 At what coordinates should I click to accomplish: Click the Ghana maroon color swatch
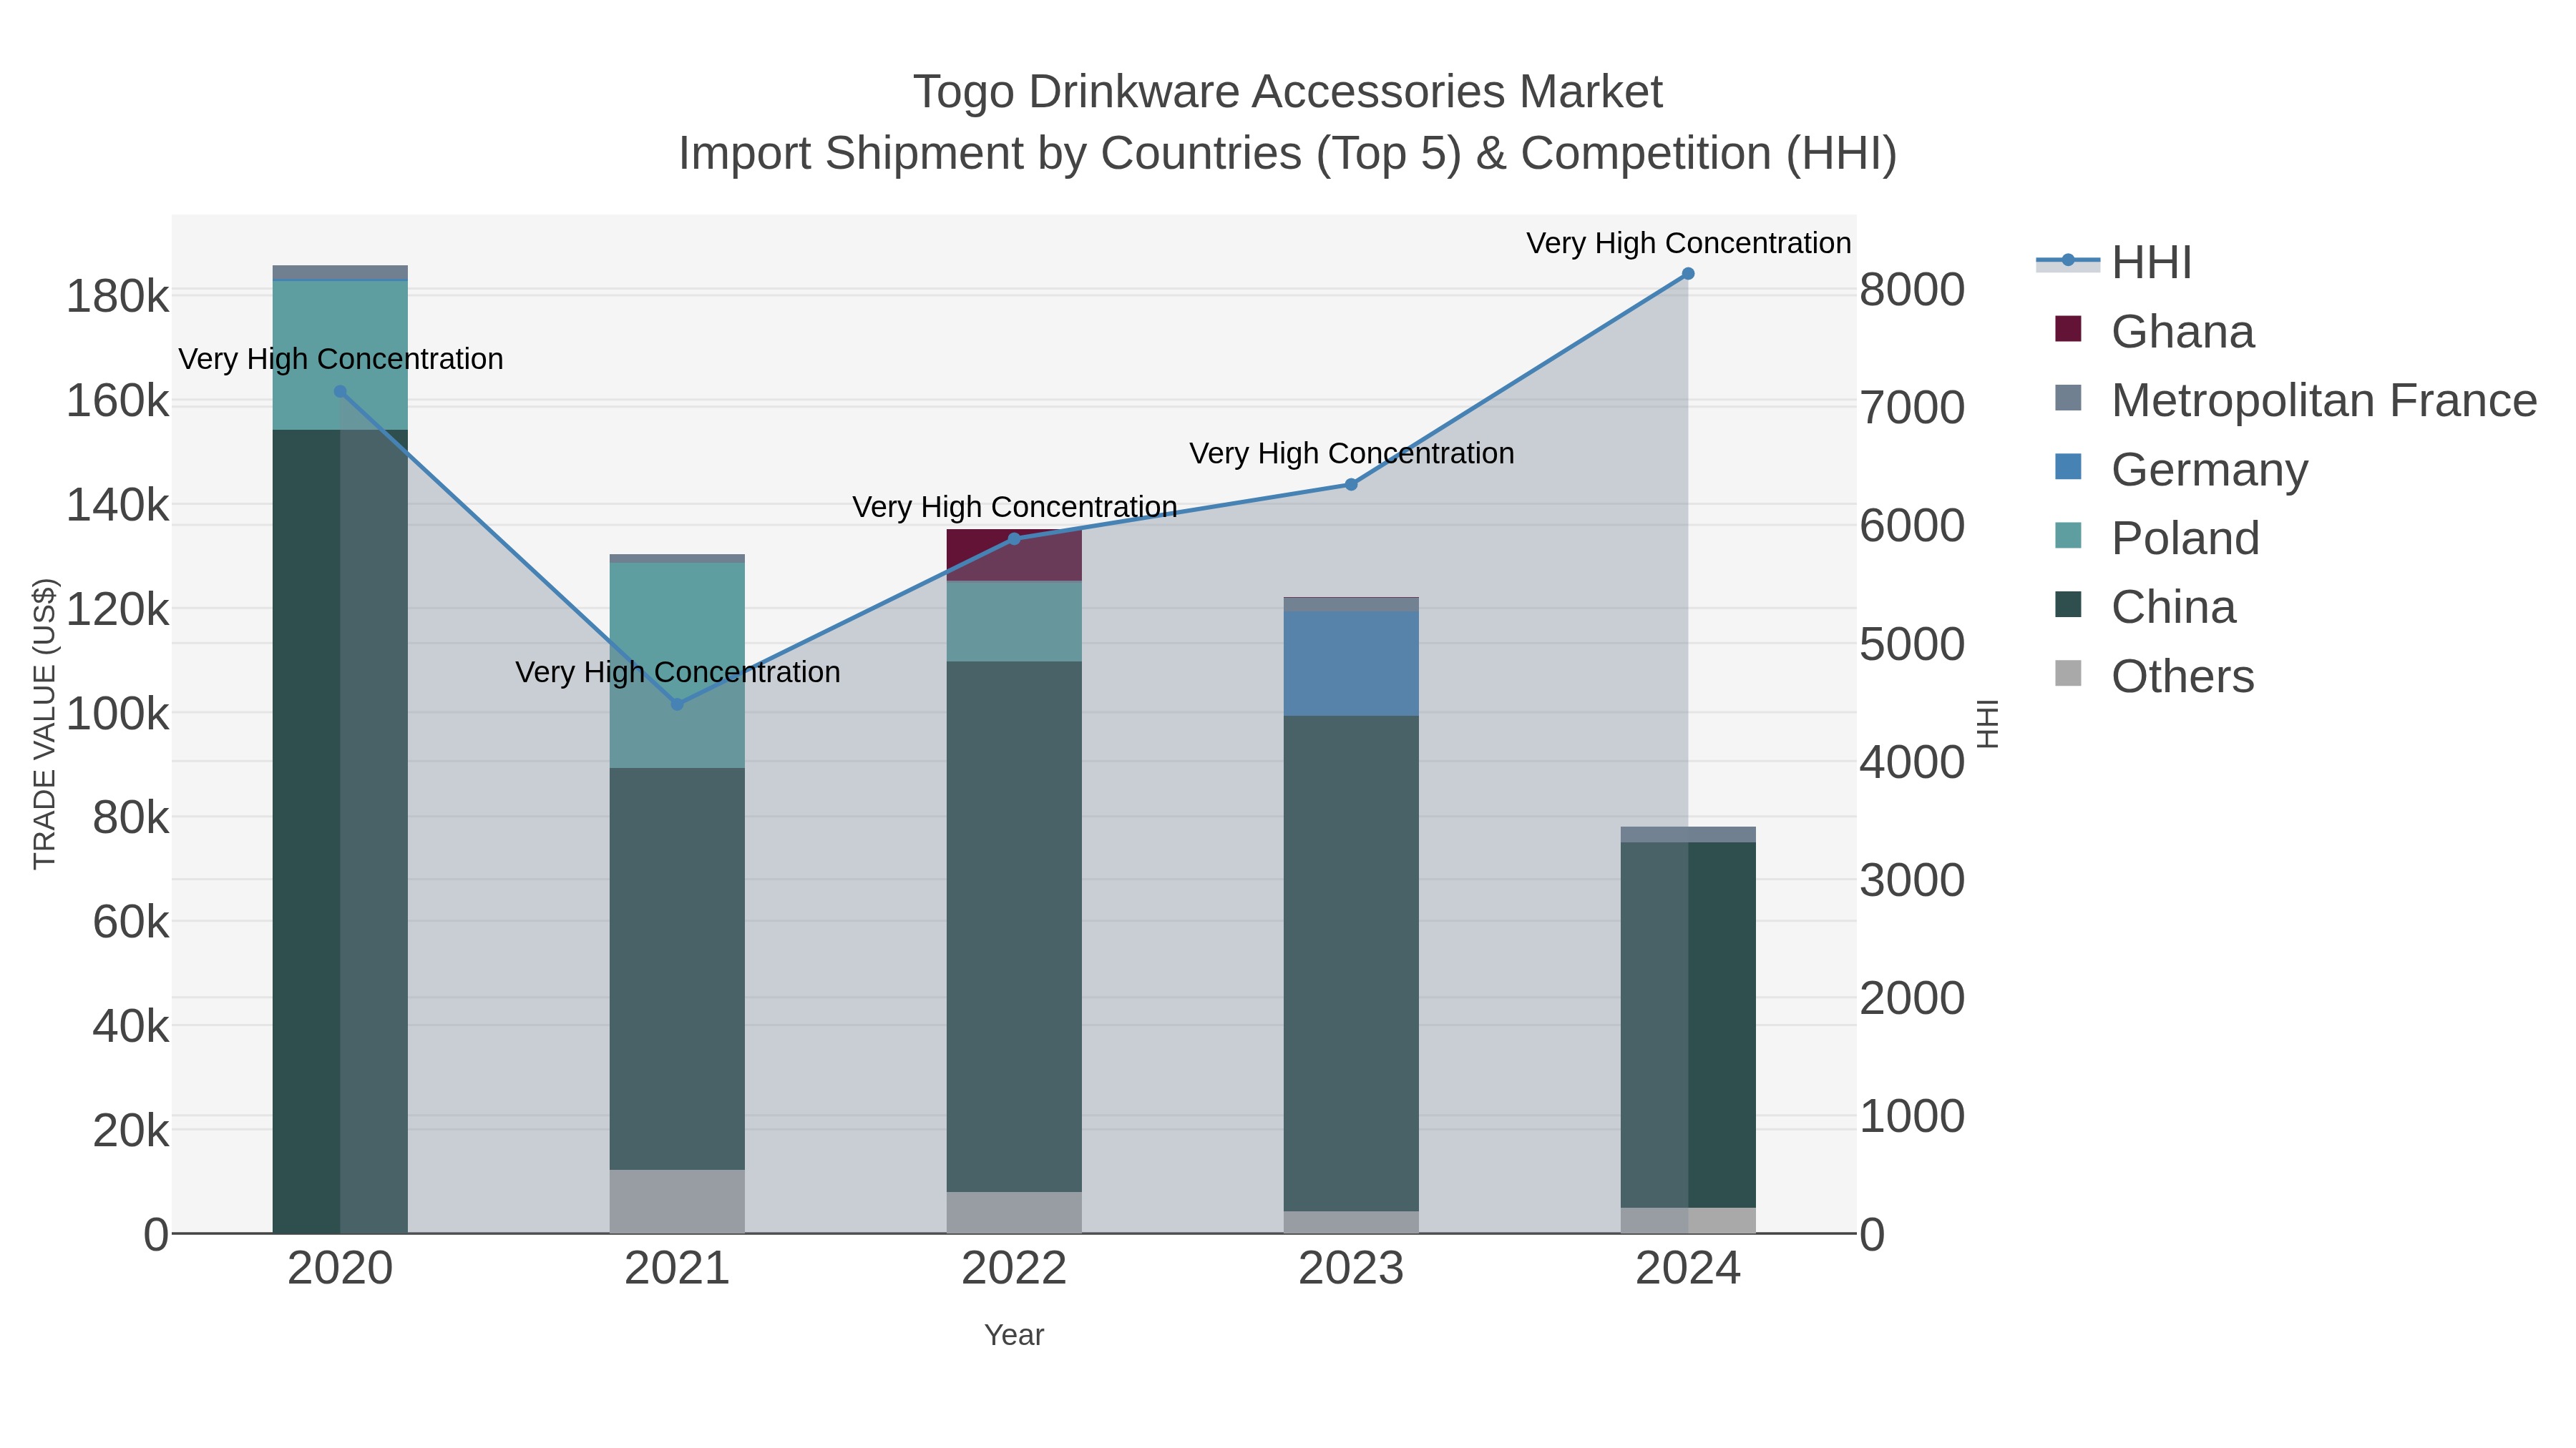pos(2068,329)
